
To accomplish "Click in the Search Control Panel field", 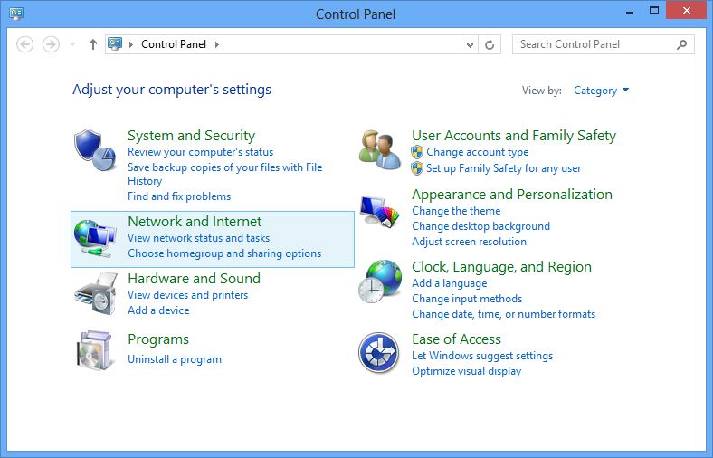I will coord(595,44).
